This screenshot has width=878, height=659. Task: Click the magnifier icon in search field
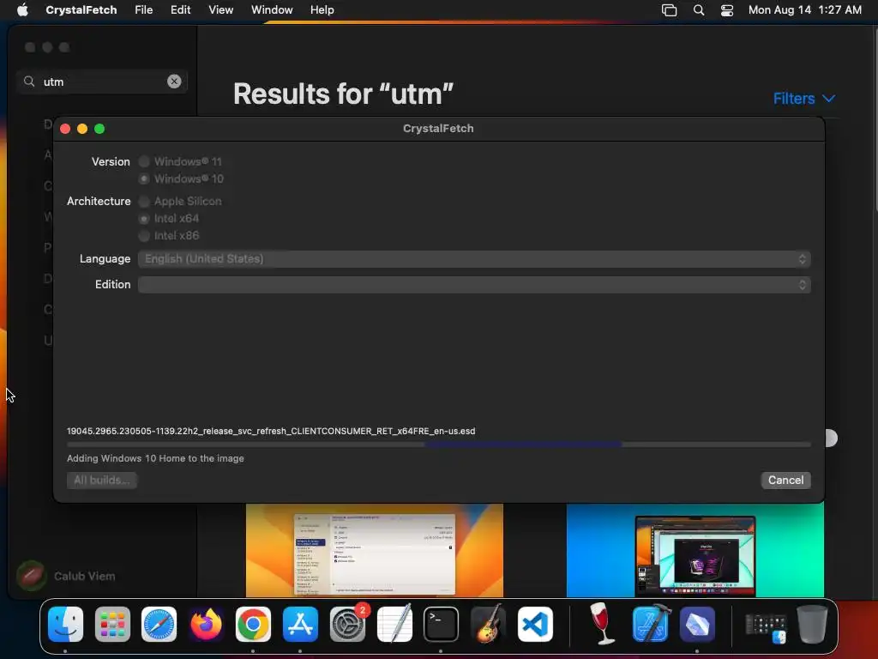pyautogui.click(x=29, y=82)
